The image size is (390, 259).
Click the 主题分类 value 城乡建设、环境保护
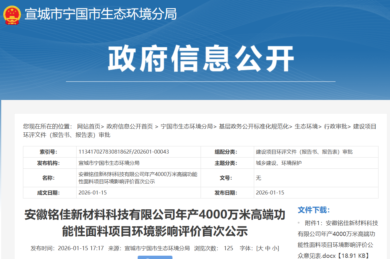[279, 163]
